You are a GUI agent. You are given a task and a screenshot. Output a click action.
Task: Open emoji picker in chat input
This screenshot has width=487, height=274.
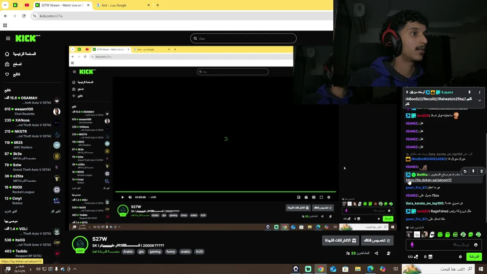tap(476, 245)
